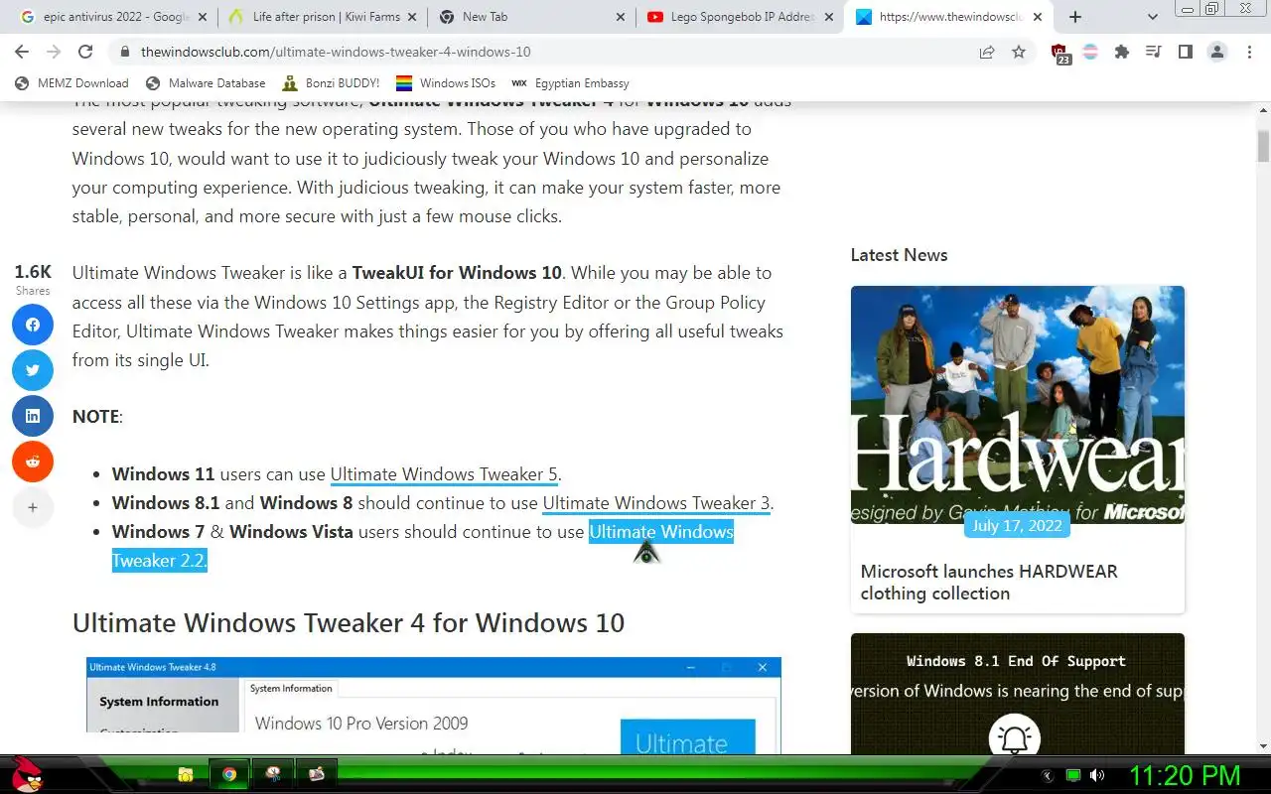
Task: Switch to the New Tab tab
Action: [531, 17]
